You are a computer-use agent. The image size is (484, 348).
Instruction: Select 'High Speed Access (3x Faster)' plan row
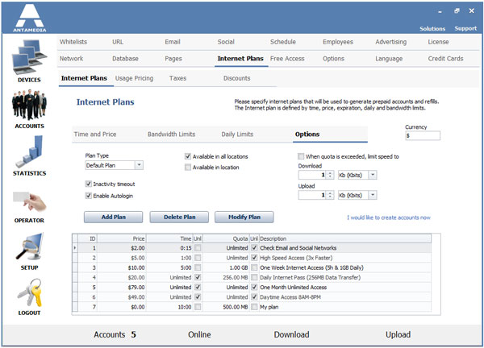click(x=252, y=258)
